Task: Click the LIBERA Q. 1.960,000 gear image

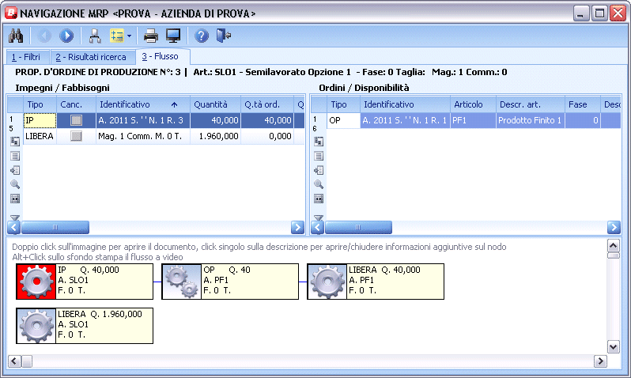Action: [36, 326]
